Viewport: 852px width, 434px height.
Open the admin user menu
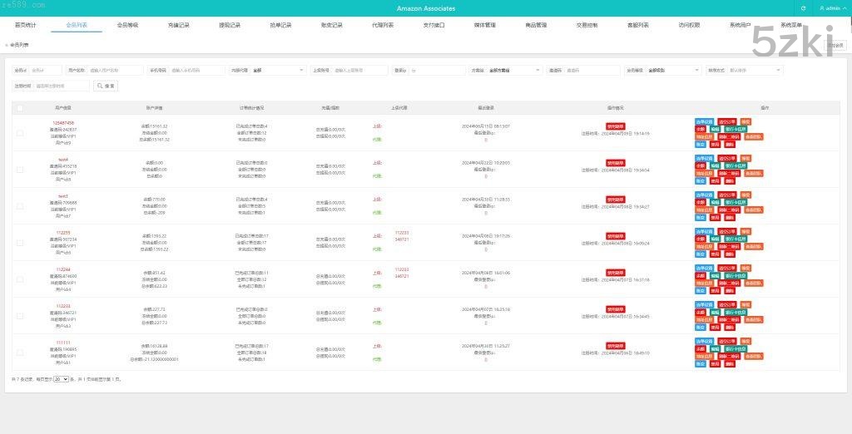pyautogui.click(x=830, y=8)
